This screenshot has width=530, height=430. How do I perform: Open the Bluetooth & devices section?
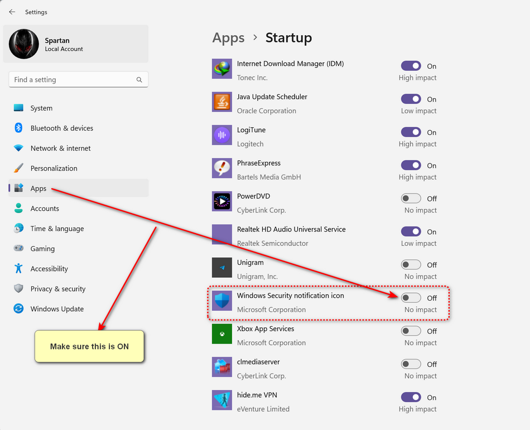pos(61,128)
